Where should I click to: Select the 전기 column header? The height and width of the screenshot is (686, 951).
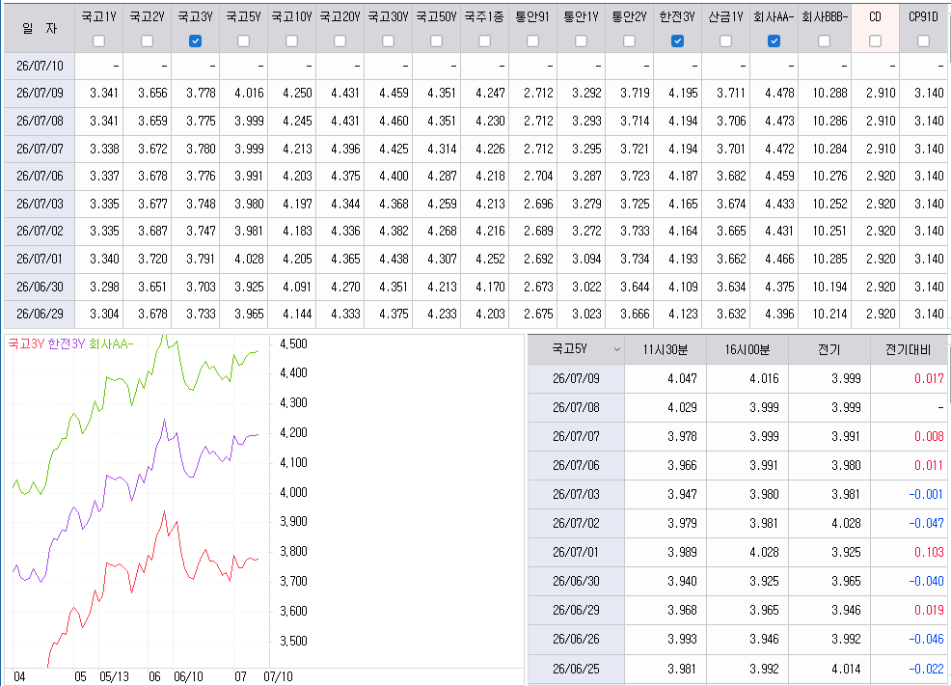click(829, 349)
